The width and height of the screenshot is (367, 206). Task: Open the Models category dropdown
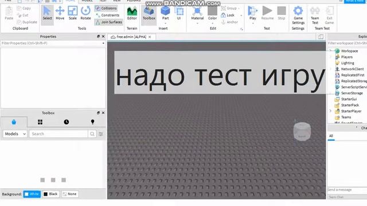(15, 134)
